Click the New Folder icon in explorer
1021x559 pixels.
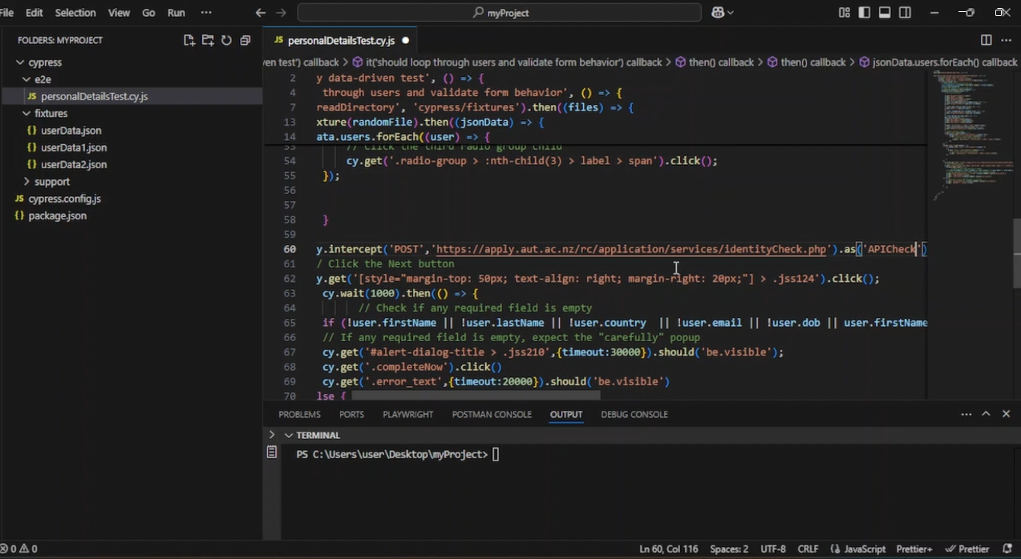(x=208, y=40)
